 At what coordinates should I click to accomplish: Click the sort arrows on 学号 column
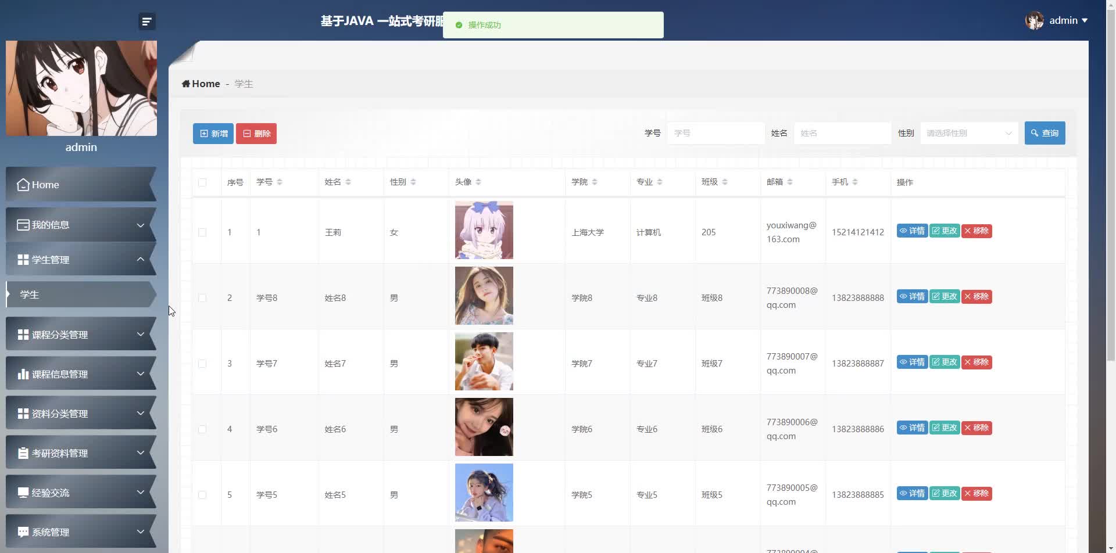[x=280, y=182]
